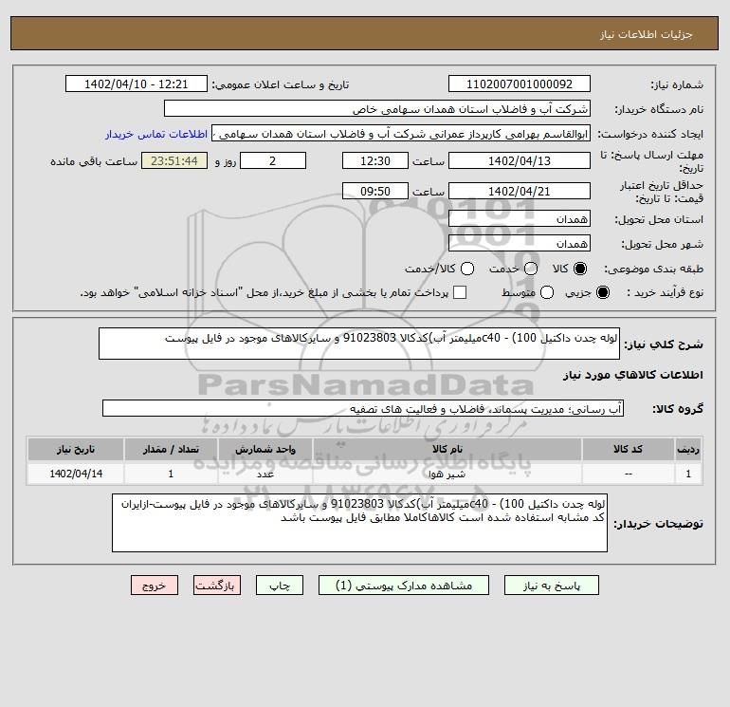Viewport: 730px width, 707px height.
Task: Click the واحد شمارش column header
Action: [265, 449]
